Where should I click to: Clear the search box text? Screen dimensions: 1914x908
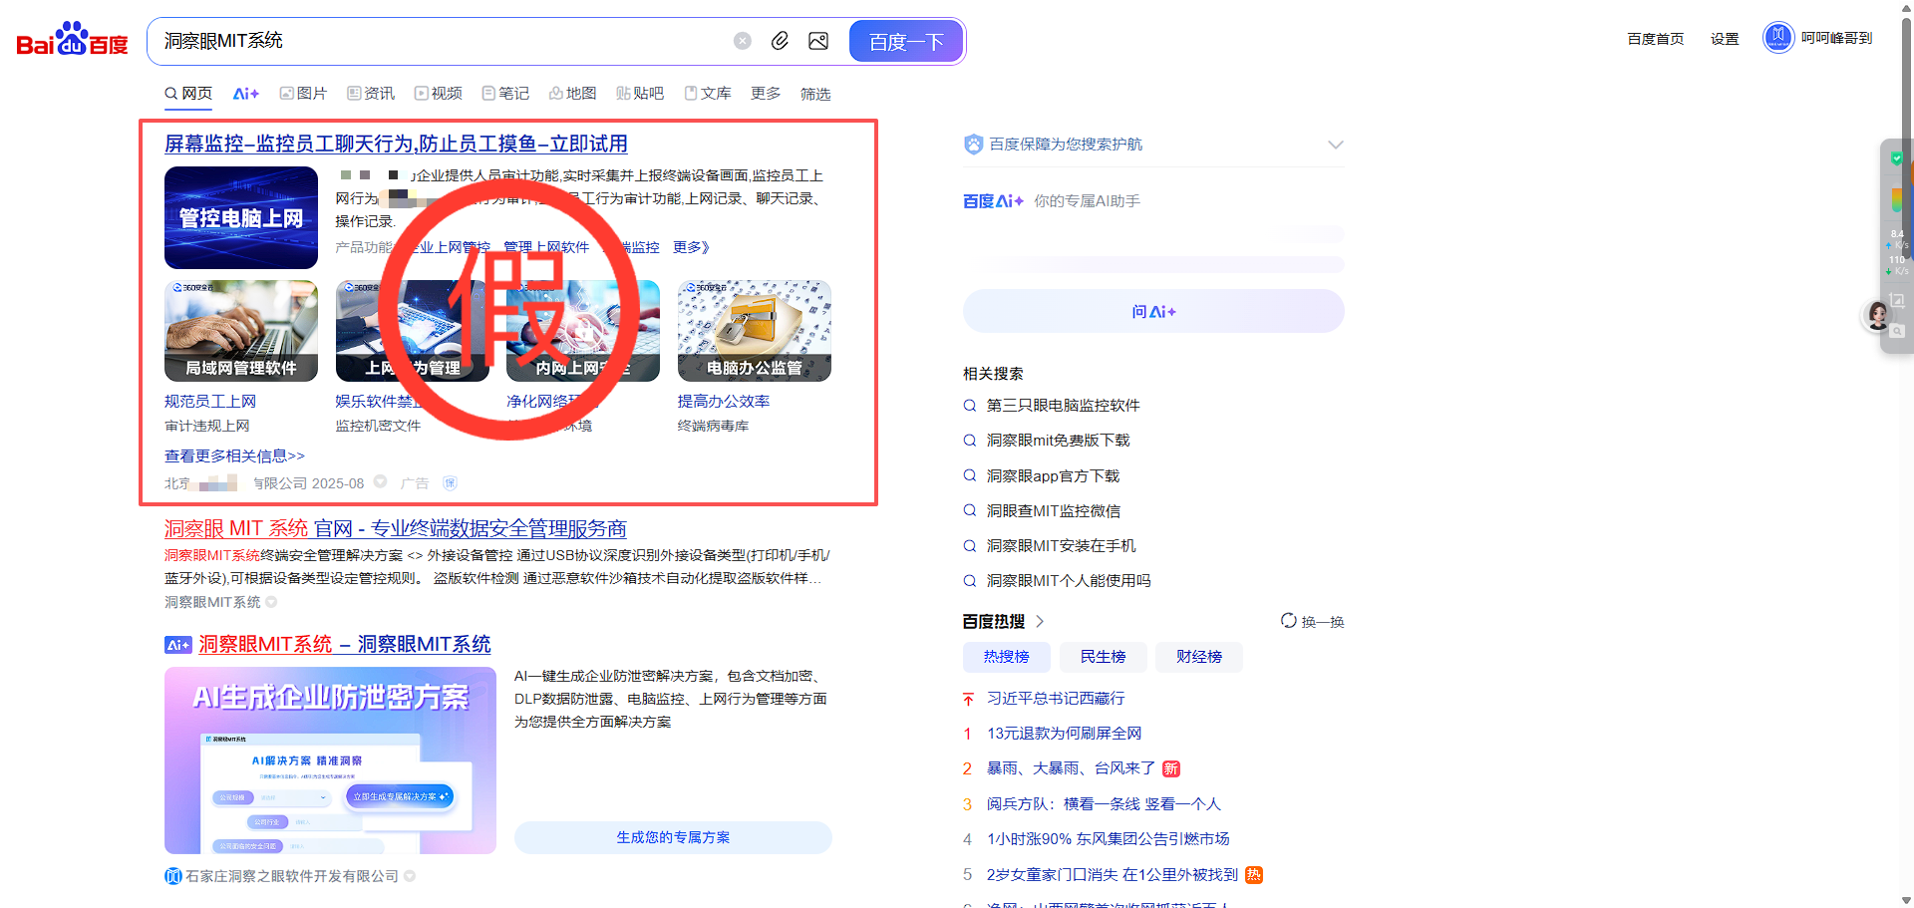click(x=743, y=41)
